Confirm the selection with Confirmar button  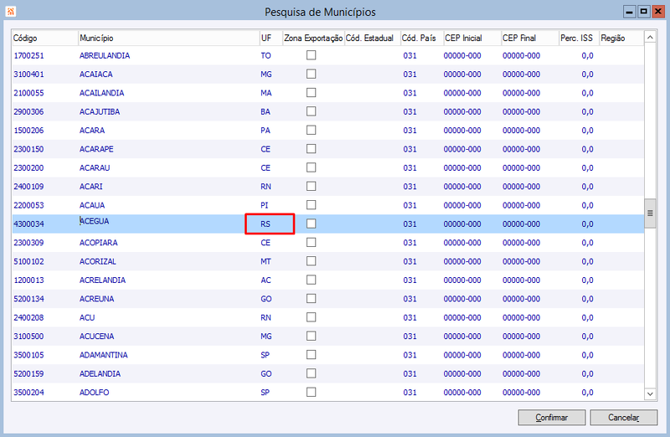click(552, 418)
